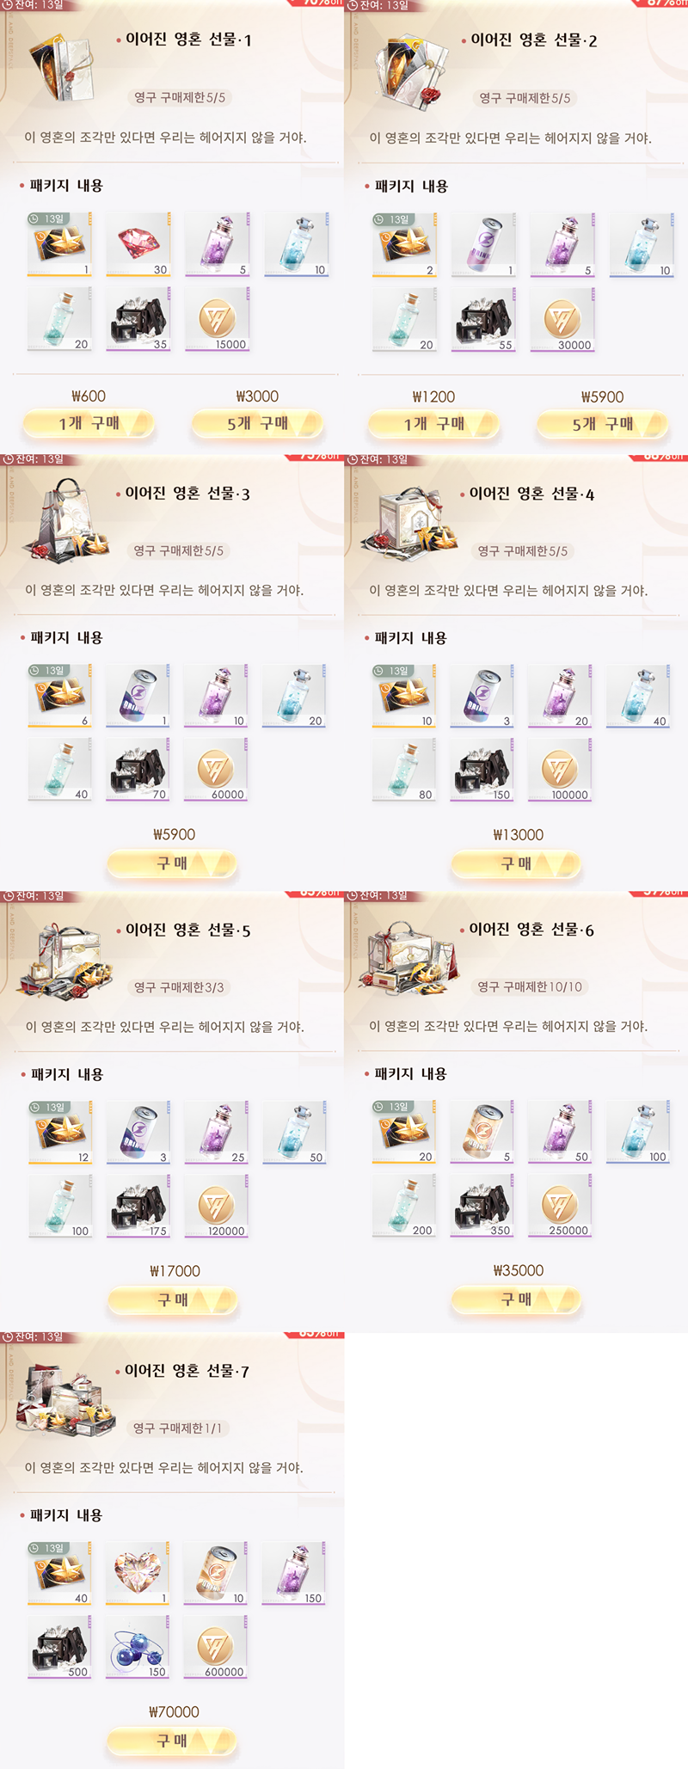Buy one 이어진 영혼 선물·1 for ₩600
Screen dimensions: 688x1769
(x=89, y=423)
